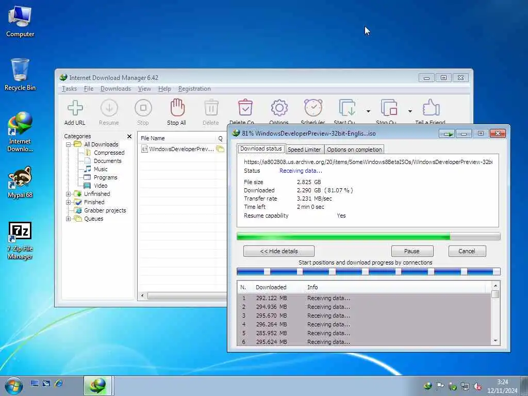This screenshot has height=396, width=528.
Task: Select the Music category
Action: [101, 169]
